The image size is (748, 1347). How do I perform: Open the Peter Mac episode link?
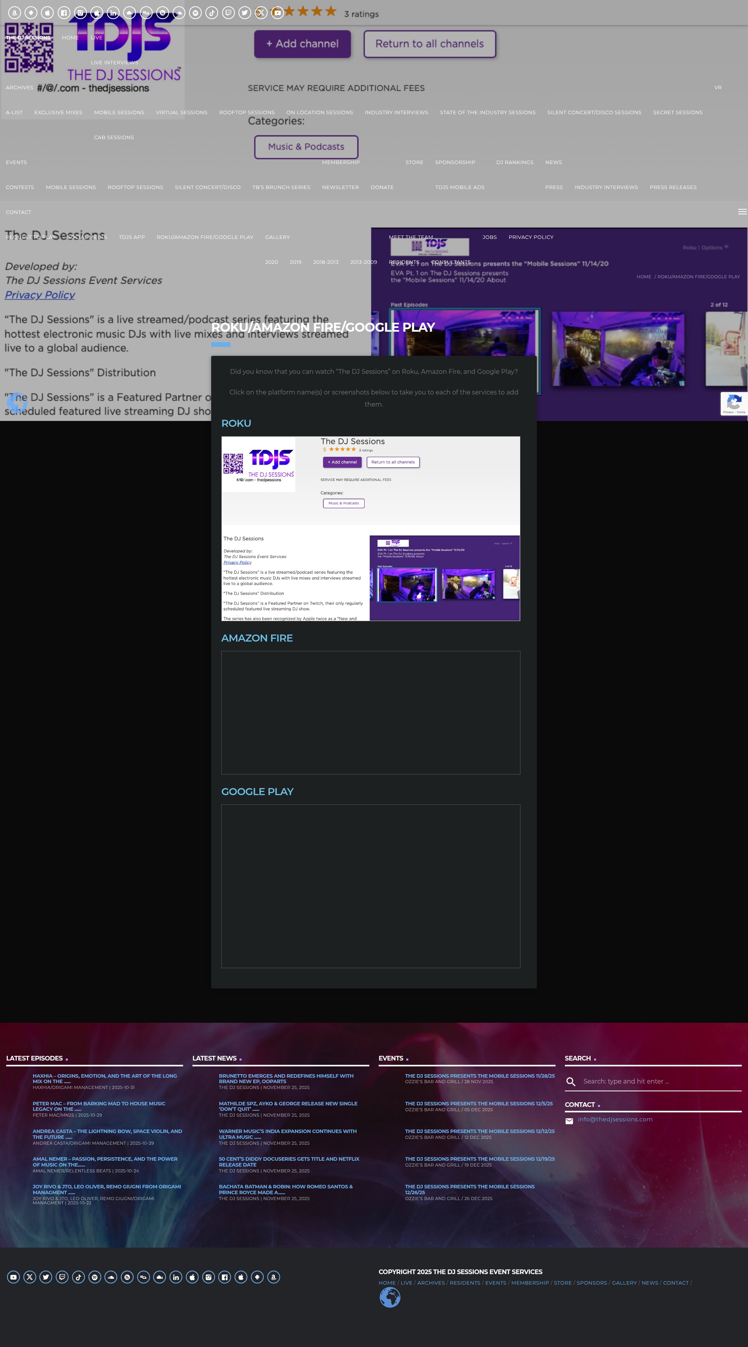click(99, 1107)
